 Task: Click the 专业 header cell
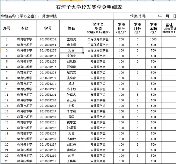pyautogui.click(x=24, y=28)
